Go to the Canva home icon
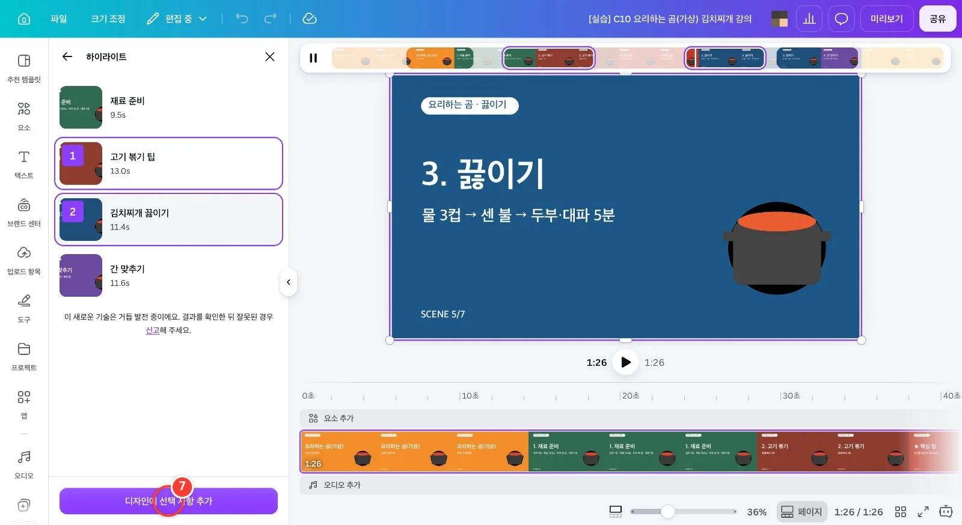 24,19
